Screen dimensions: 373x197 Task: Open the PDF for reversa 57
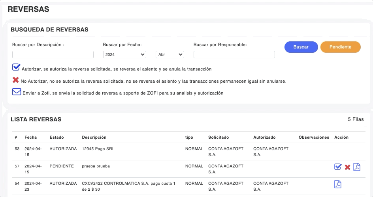[x=357, y=167]
